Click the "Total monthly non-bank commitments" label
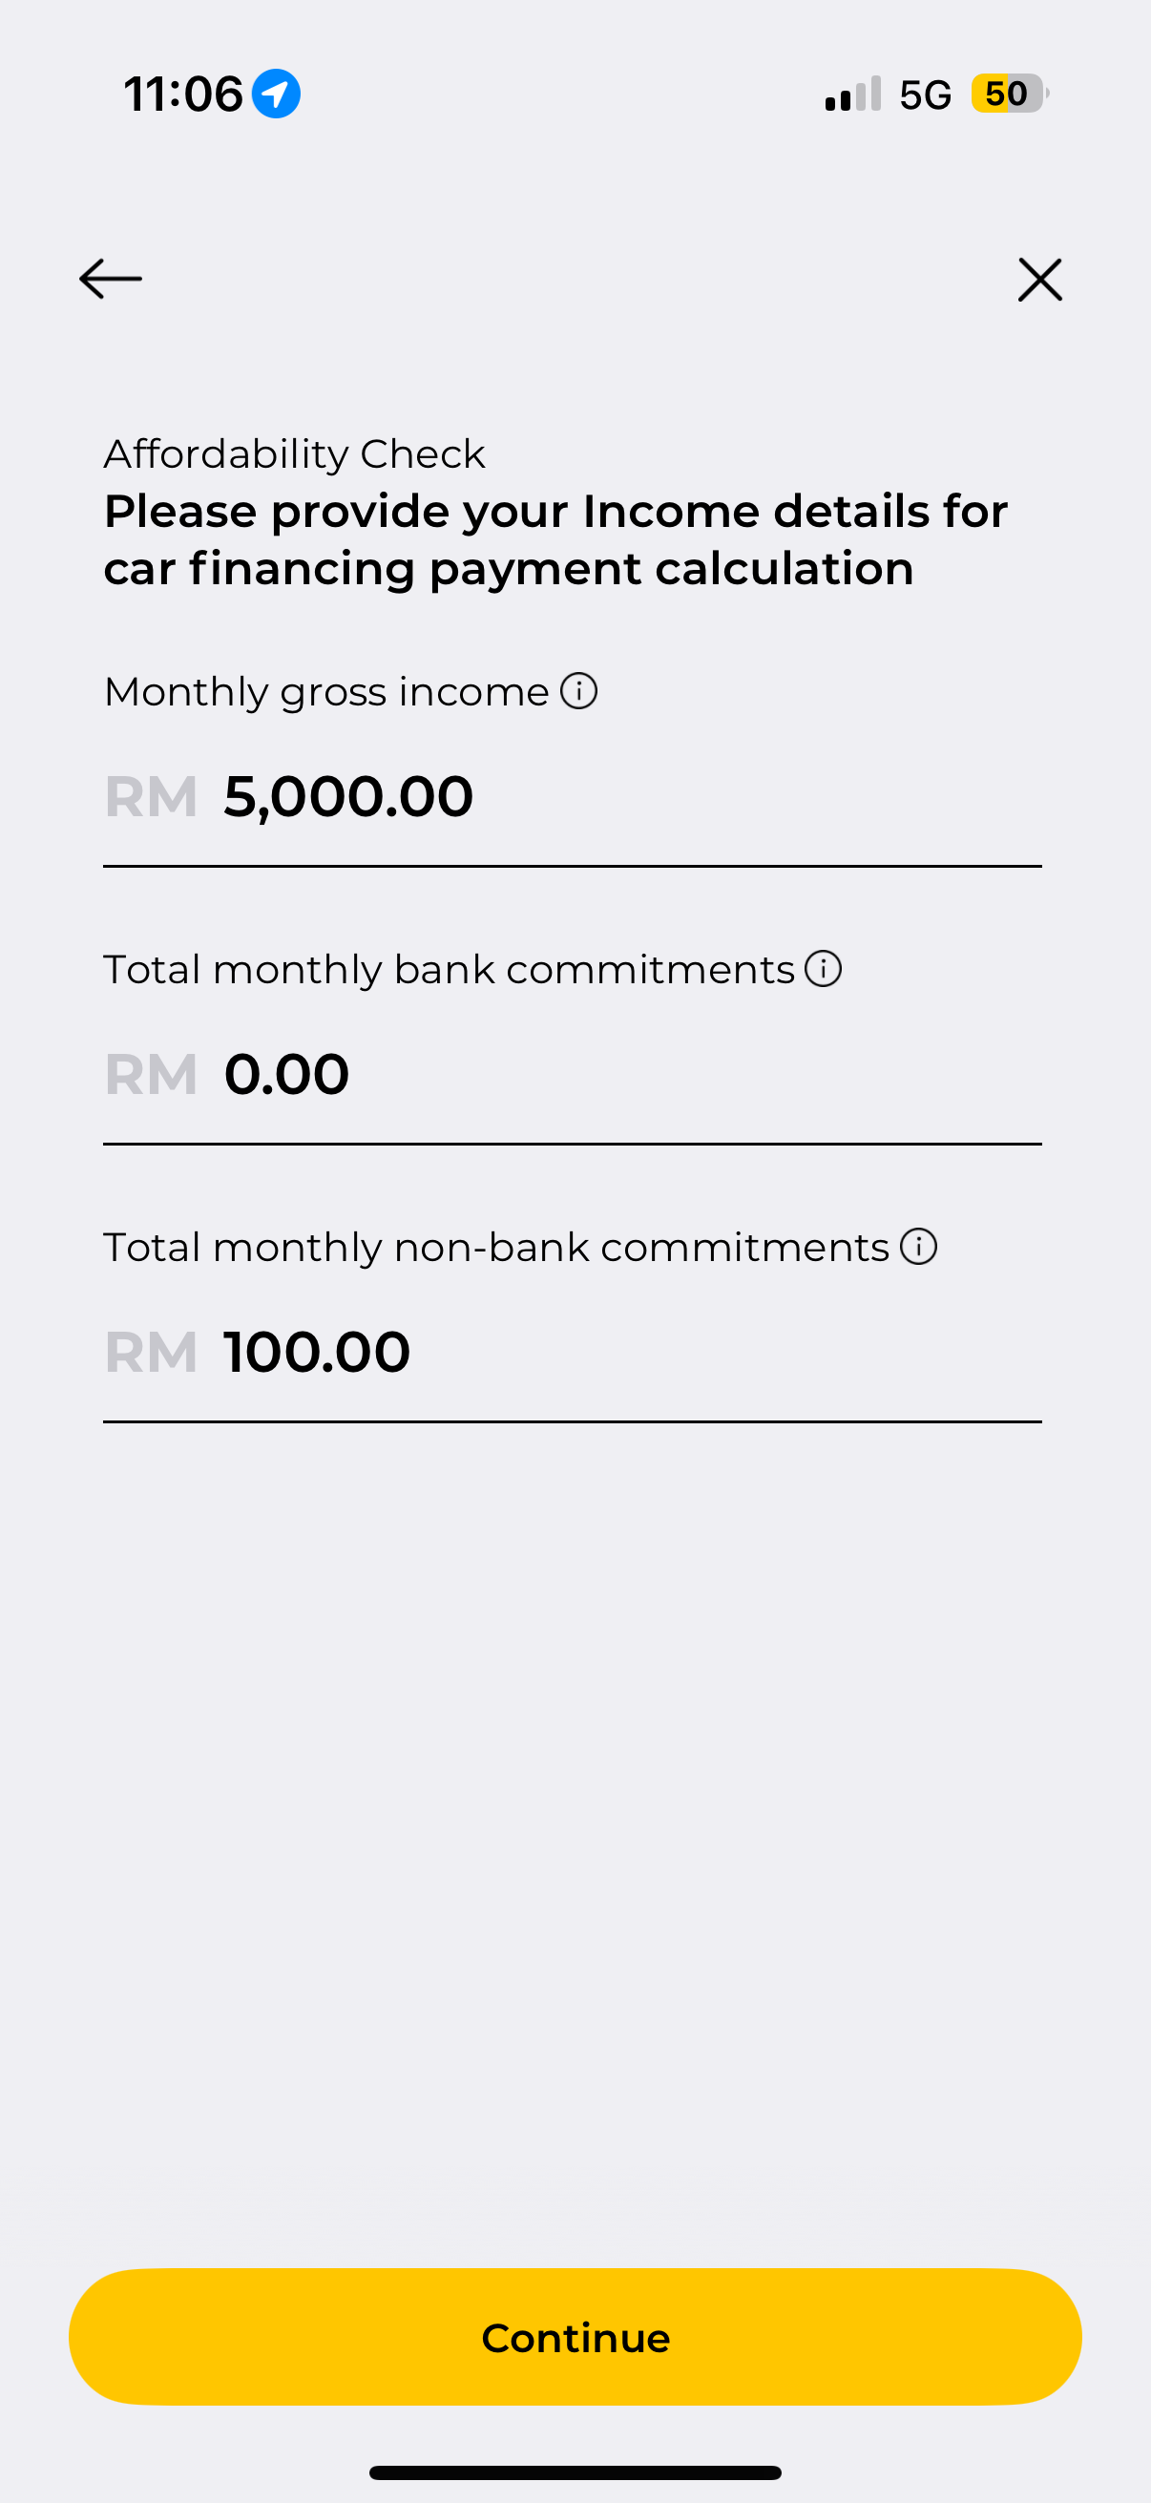 point(496,1248)
